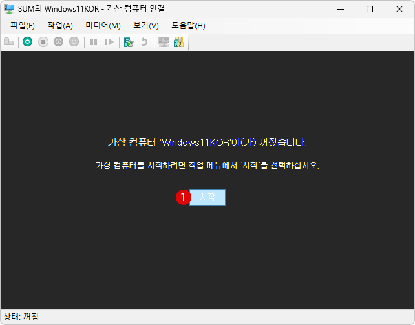Close the virtual machine connection window
The height and width of the screenshot is (325, 415).
(399, 9)
